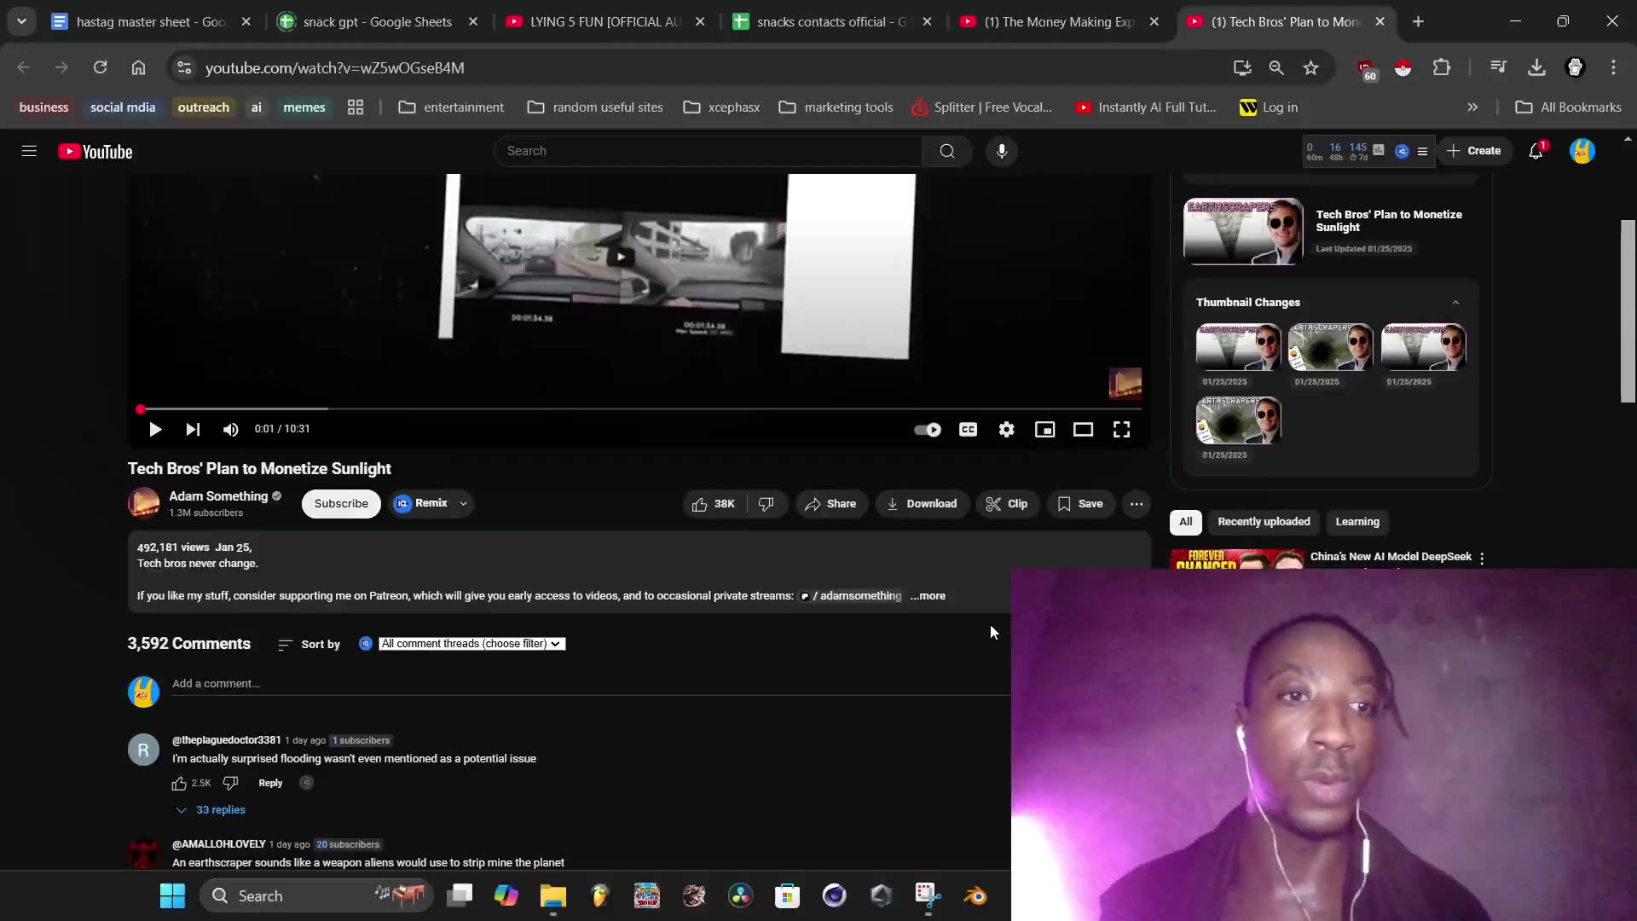The width and height of the screenshot is (1637, 921).
Task: Click the video player settings gear
Action: (x=1006, y=430)
